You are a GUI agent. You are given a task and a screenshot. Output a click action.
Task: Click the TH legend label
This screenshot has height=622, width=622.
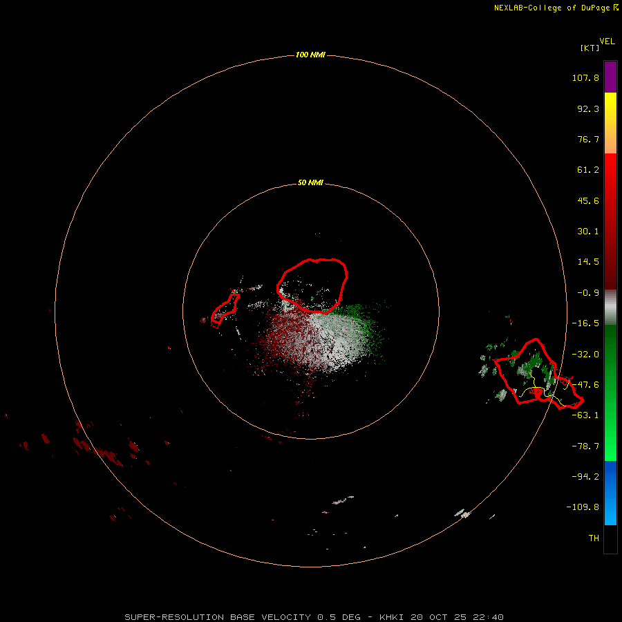594,538
